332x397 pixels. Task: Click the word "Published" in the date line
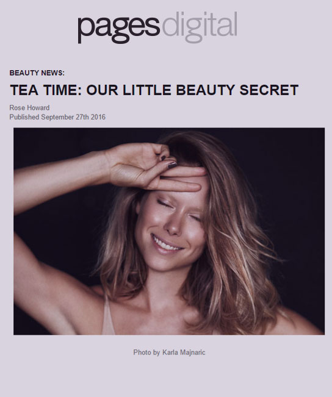click(24, 117)
